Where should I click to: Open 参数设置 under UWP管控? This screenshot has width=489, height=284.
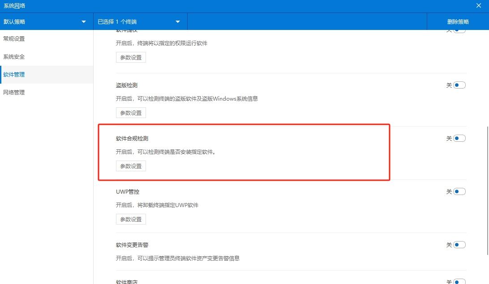[x=130, y=219]
